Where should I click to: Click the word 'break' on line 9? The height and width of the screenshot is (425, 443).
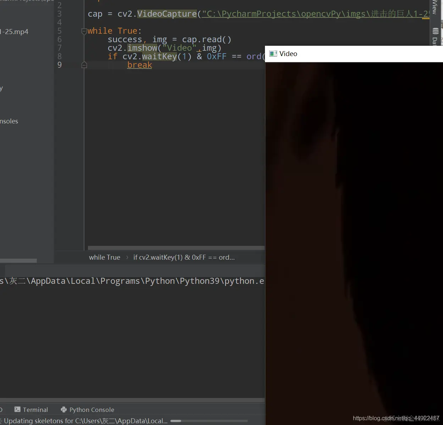coord(140,65)
